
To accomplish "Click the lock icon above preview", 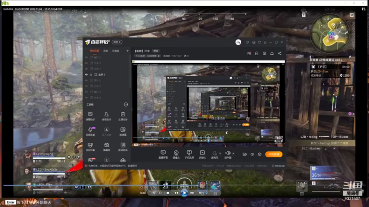I will click(x=256, y=53).
